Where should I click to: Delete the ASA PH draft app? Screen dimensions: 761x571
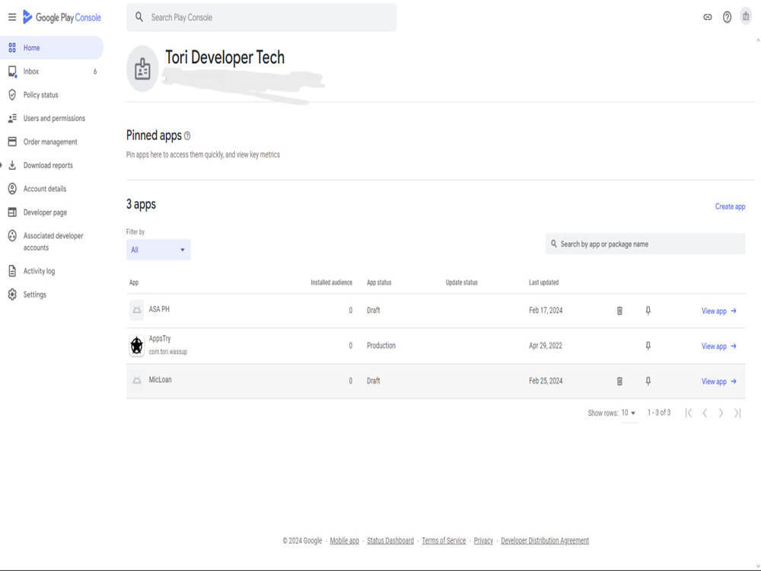pos(620,310)
